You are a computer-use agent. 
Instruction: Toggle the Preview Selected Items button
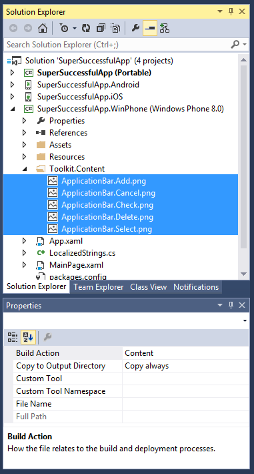(150, 29)
